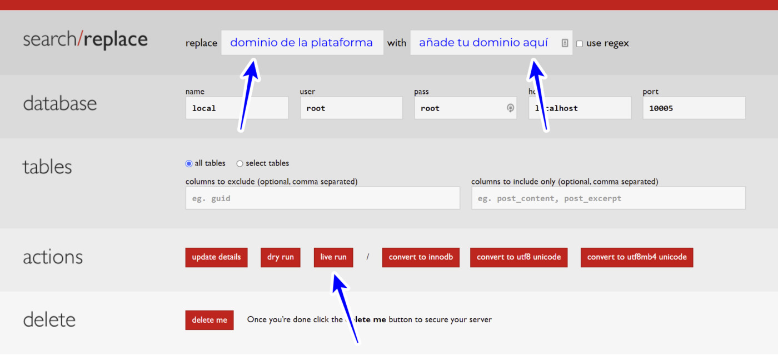The width and height of the screenshot is (778, 355).
Task: Click the 'columns to exclude' input
Action: coord(322,198)
